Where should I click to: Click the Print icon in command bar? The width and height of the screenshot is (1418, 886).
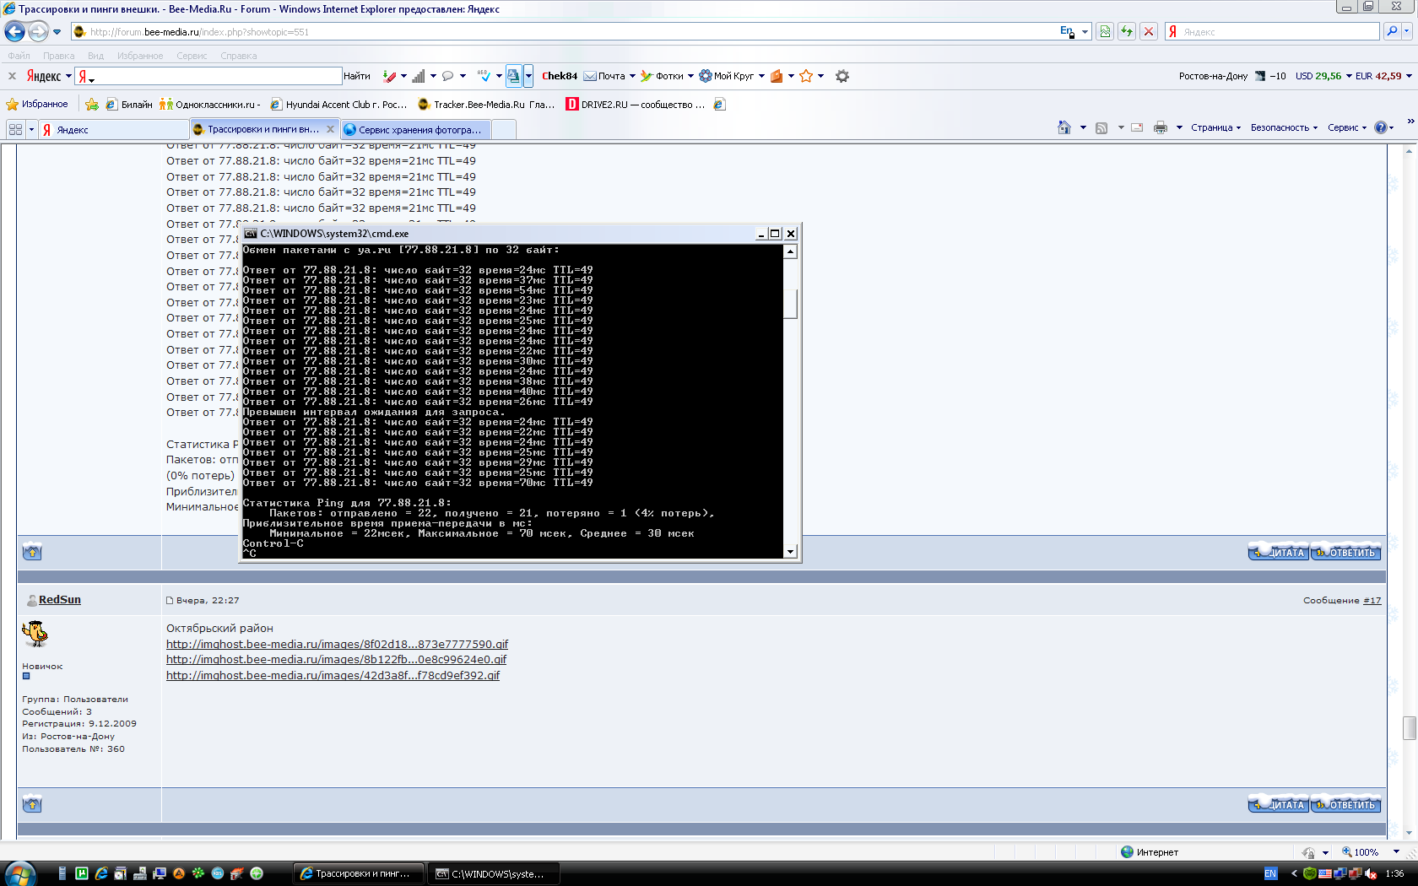(x=1161, y=127)
